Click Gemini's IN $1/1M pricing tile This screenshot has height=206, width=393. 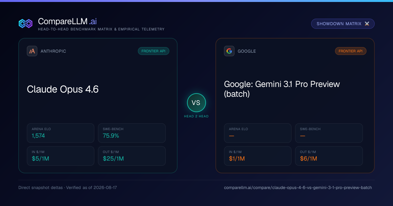point(258,156)
